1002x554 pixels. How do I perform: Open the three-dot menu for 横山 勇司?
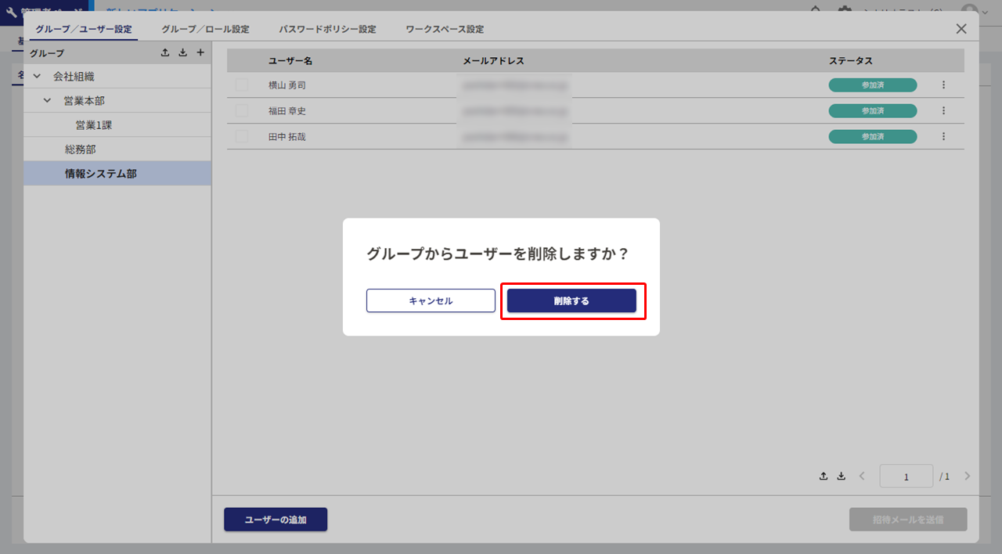click(943, 85)
